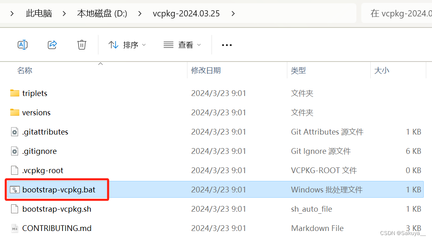Image resolution: width=432 pixels, height=240 pixels.
Task: Select the .gitattributes file name
Action: click(x=45, y=132)
